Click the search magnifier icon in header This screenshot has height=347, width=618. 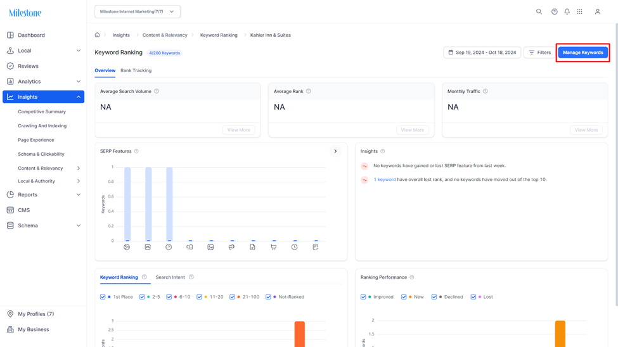coord(539,11)
